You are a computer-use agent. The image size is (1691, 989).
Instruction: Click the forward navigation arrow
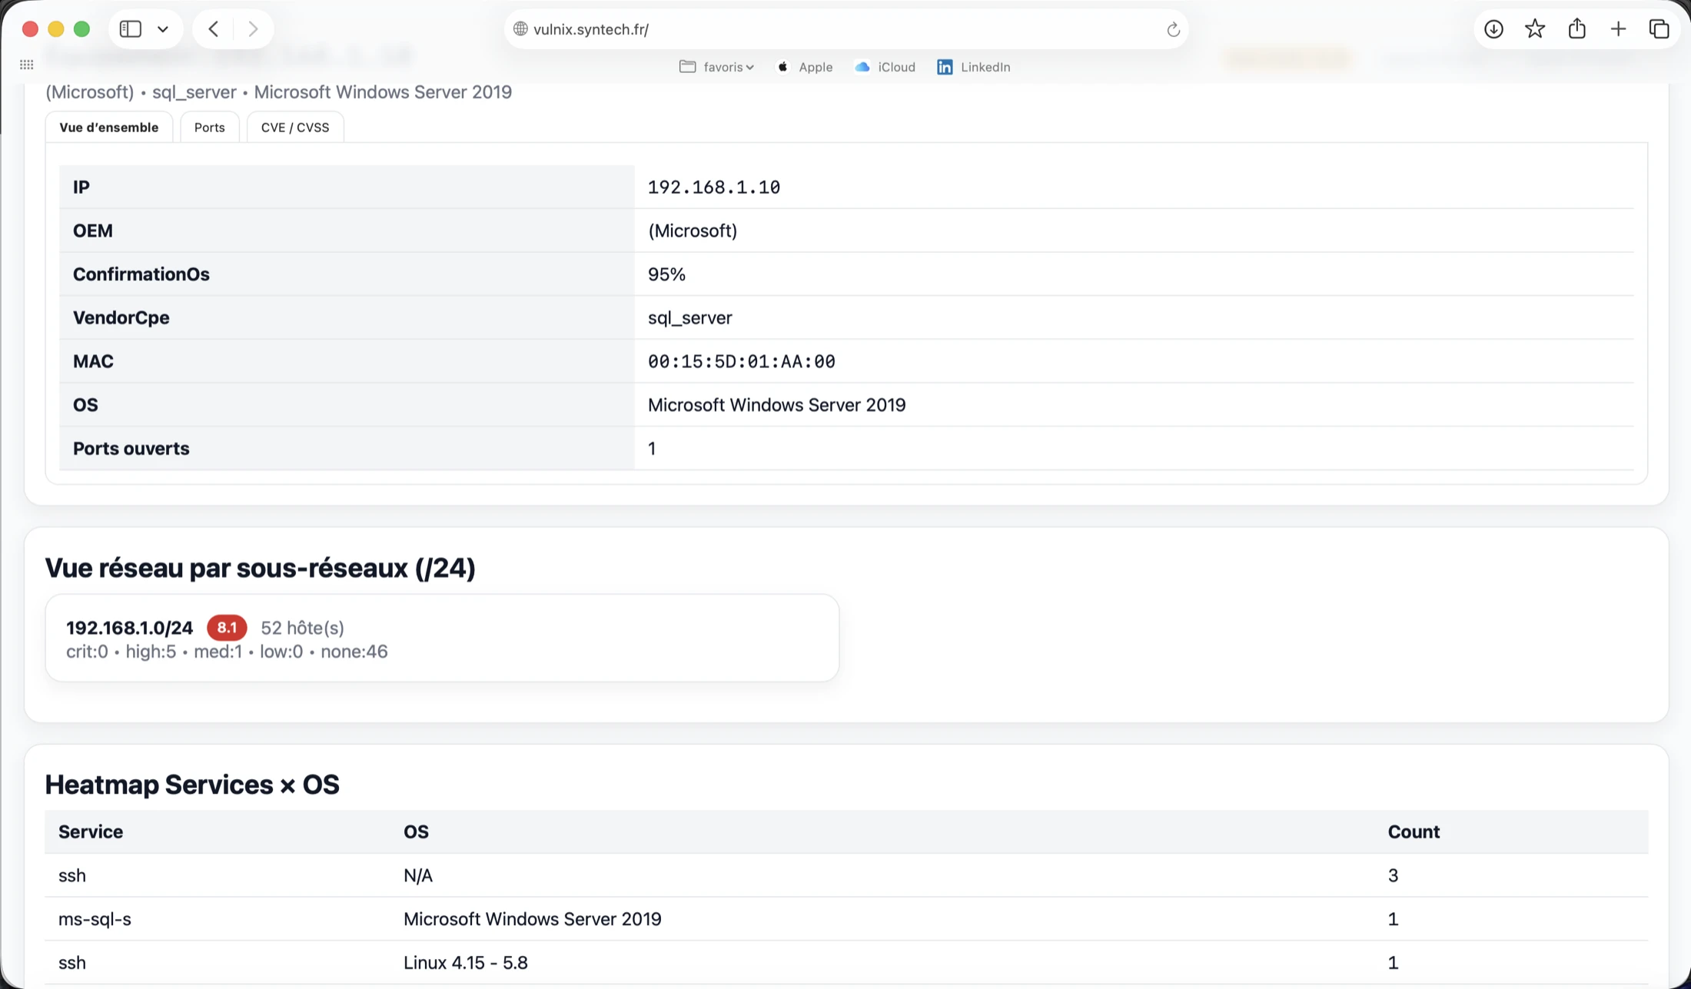(252, 29)
